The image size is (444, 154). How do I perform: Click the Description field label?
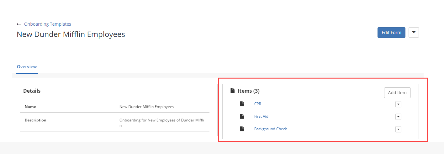tap(35, 120)
